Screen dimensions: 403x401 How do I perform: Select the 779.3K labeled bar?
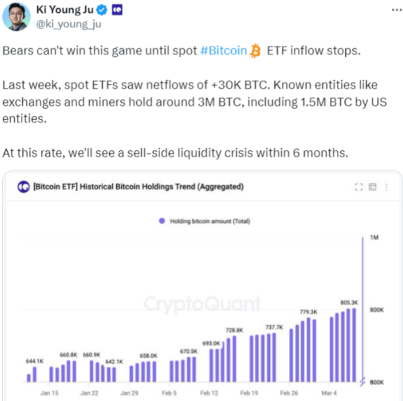point(308,350)
